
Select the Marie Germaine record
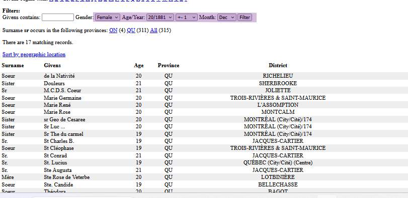[x=204, y=98]
